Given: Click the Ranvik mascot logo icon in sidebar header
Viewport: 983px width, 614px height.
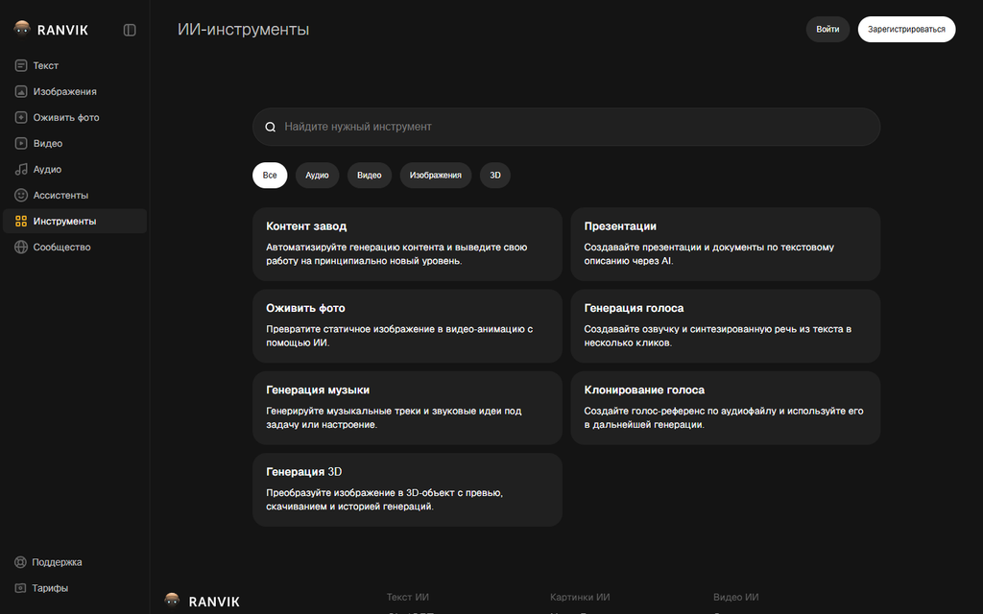Looking at the screenshot, I should [22, 29].
